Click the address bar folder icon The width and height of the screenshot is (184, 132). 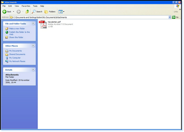coord(11,17)
